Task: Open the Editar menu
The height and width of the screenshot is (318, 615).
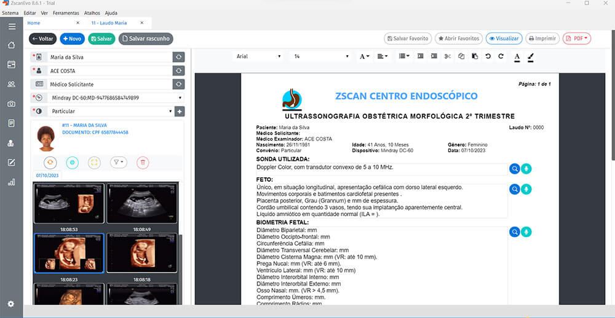Action: point(30,13)
